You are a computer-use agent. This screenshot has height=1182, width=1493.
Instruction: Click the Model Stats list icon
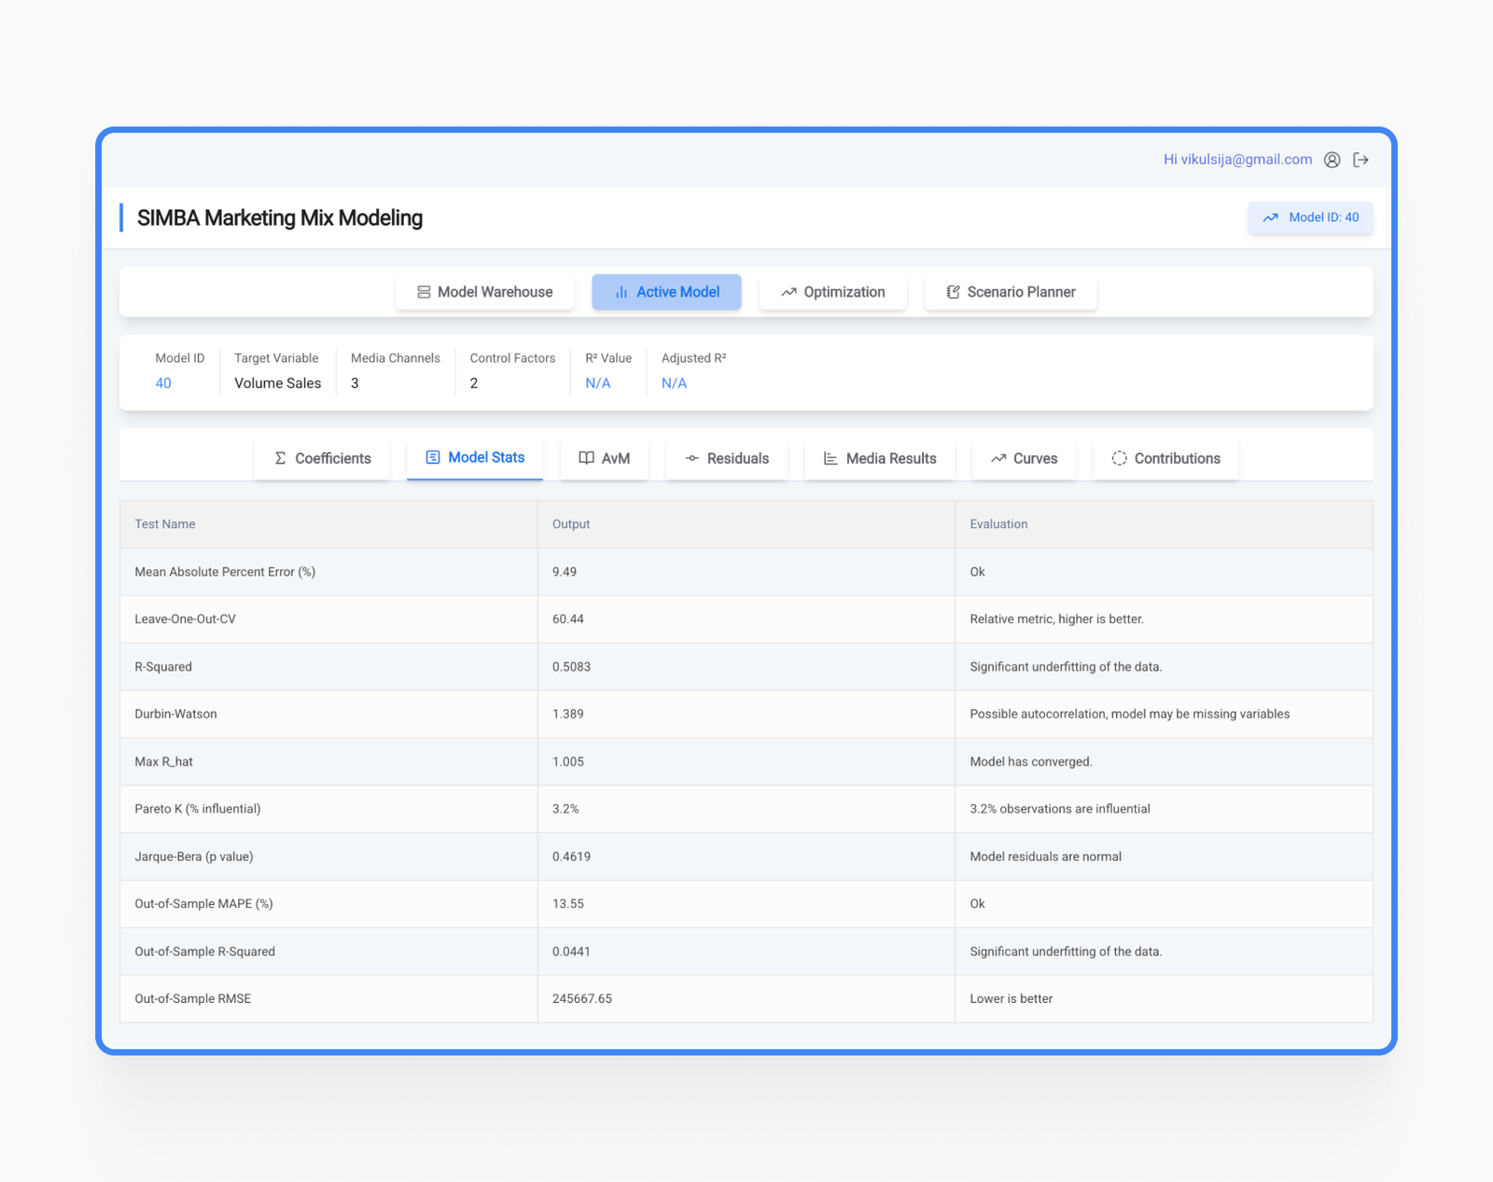pyautogui.click(x=433, y=457)
